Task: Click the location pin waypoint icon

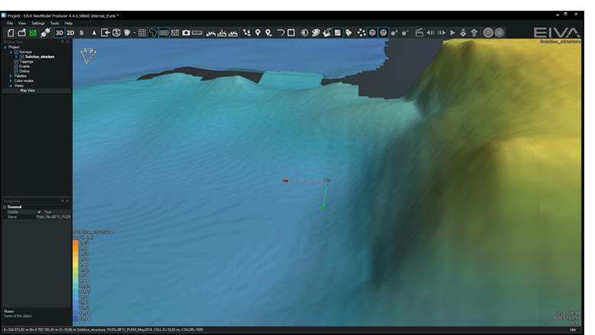Action: tap(258, 33)
